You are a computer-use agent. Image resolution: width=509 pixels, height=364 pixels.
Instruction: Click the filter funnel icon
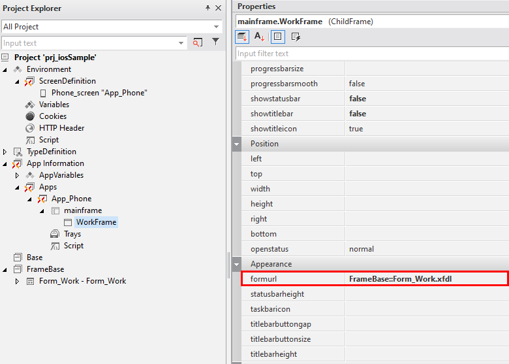(215, 42)
